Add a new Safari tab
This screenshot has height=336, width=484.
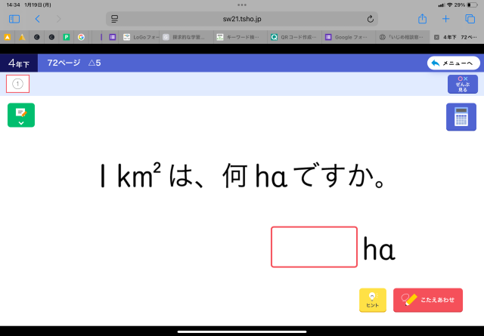tap(445, 18)
